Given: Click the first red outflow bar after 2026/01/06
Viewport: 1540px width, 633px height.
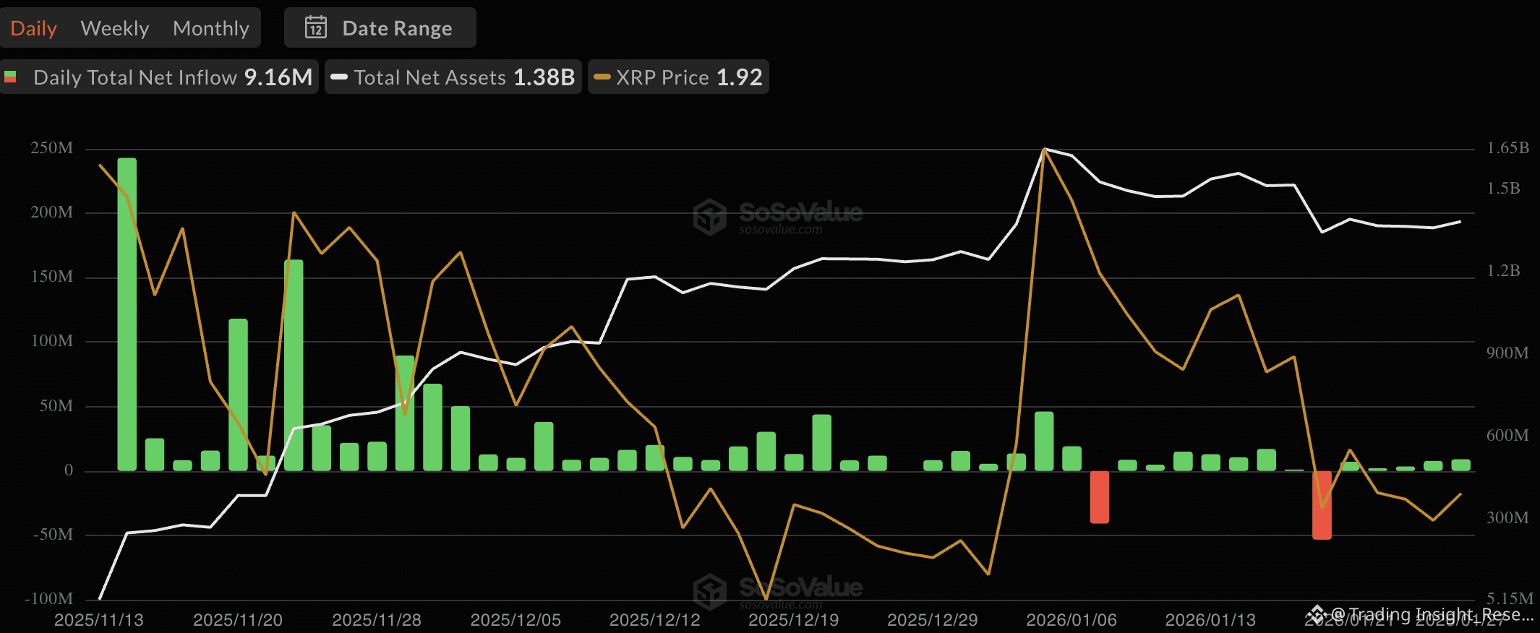Looking at the screenshot, I should pyautogui.click(x=1099, y=496).
